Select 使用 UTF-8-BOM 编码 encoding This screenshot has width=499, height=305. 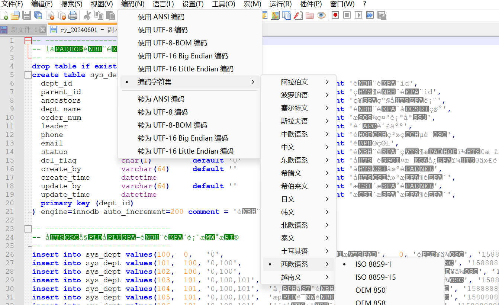[190, 43]
